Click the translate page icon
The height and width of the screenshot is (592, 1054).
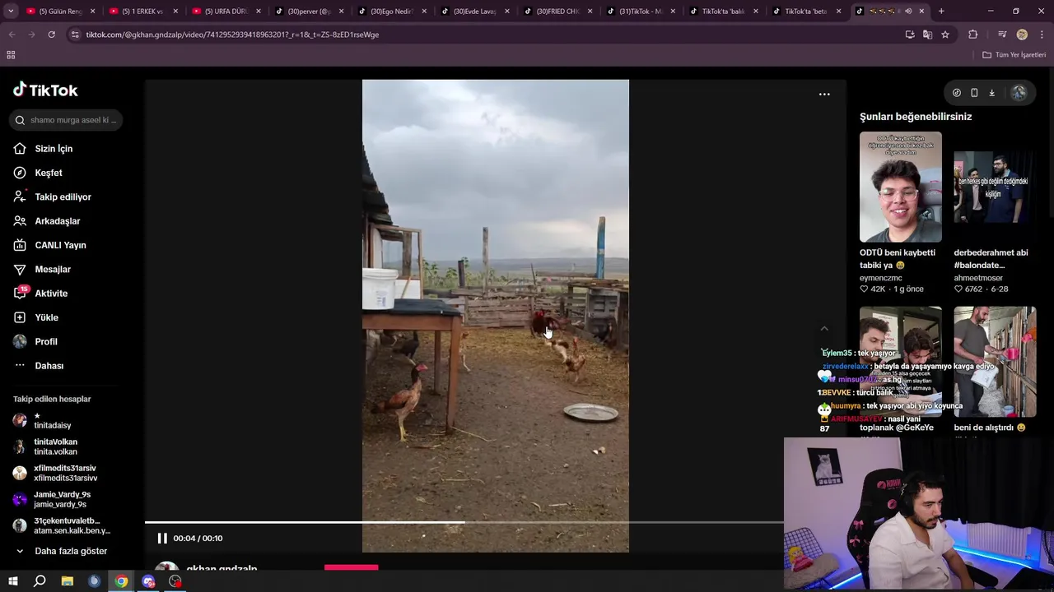click(x=927, y=35)
